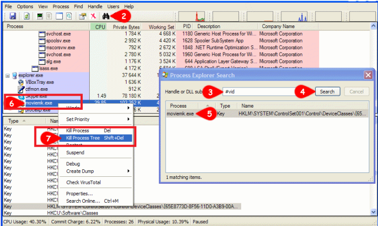Click the red X Kill Process toolbar icon
378x226 pixels.
93,16
